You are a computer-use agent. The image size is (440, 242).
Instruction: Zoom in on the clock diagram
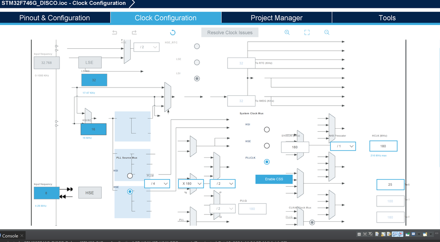tap(287, 33)
